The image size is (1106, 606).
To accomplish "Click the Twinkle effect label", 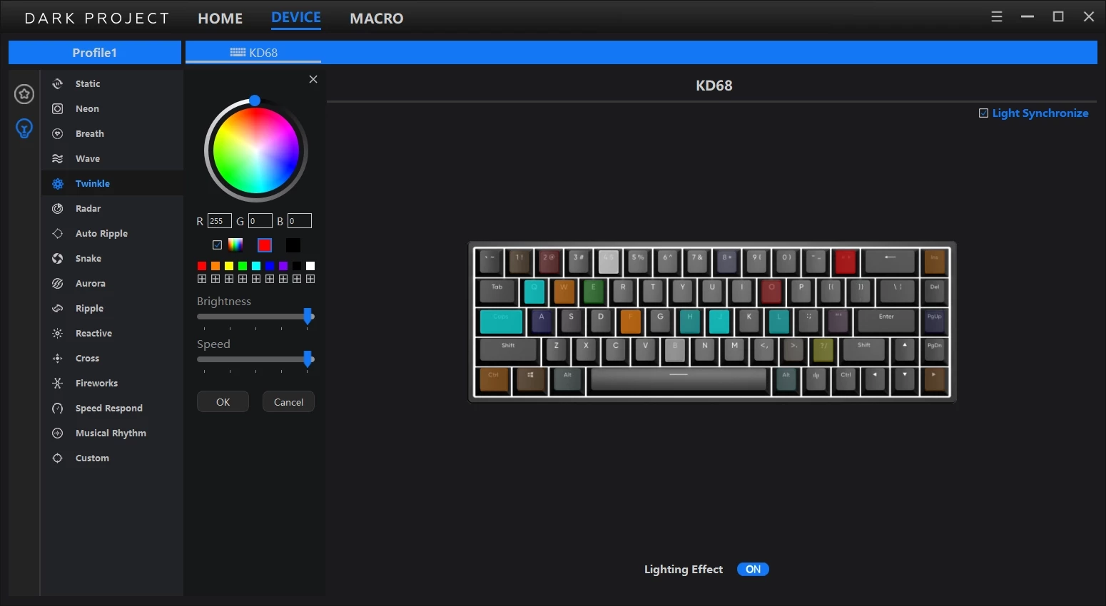I will (93, 183).
